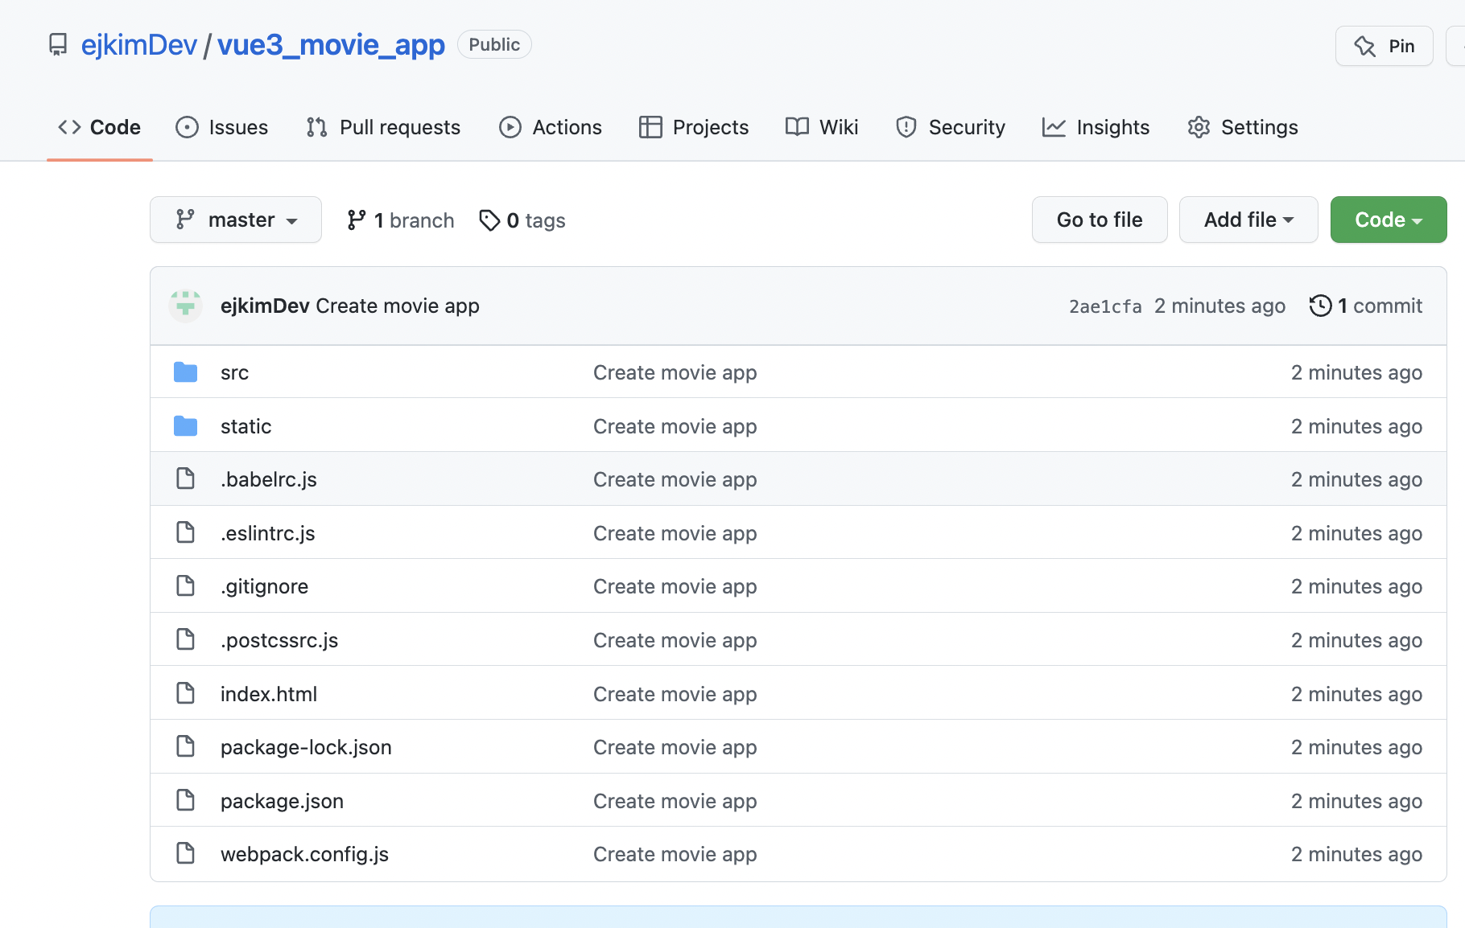Open the webpack.config.js file

pos(304,854)
